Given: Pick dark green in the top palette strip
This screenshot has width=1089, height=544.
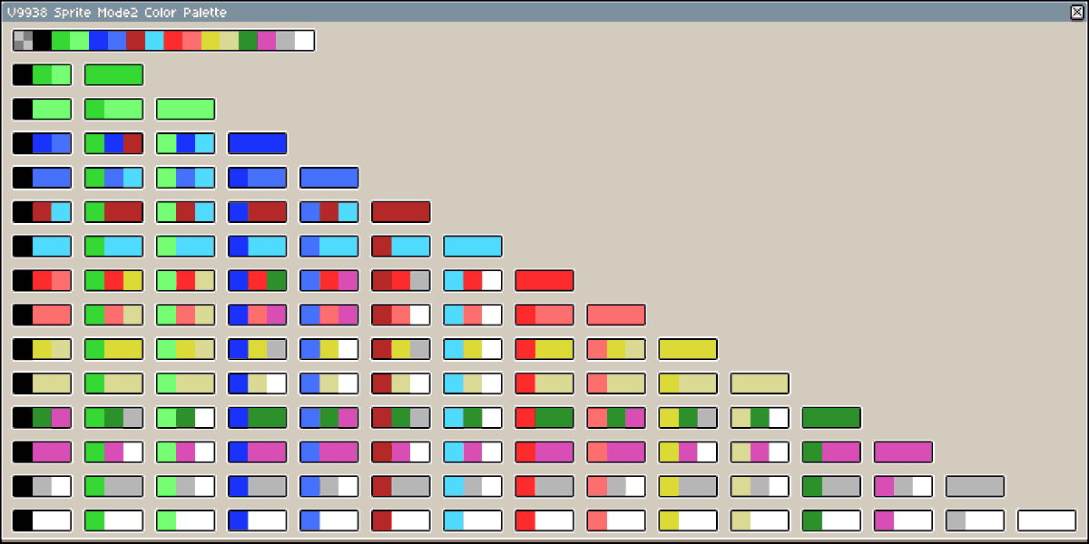Looking at the screenshot, I should (x=248, y=40).
